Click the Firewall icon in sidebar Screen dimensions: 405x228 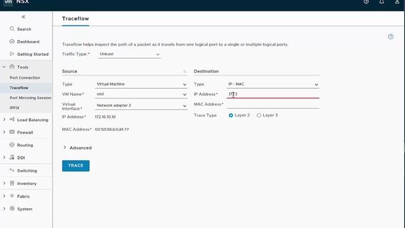(12, 132)
